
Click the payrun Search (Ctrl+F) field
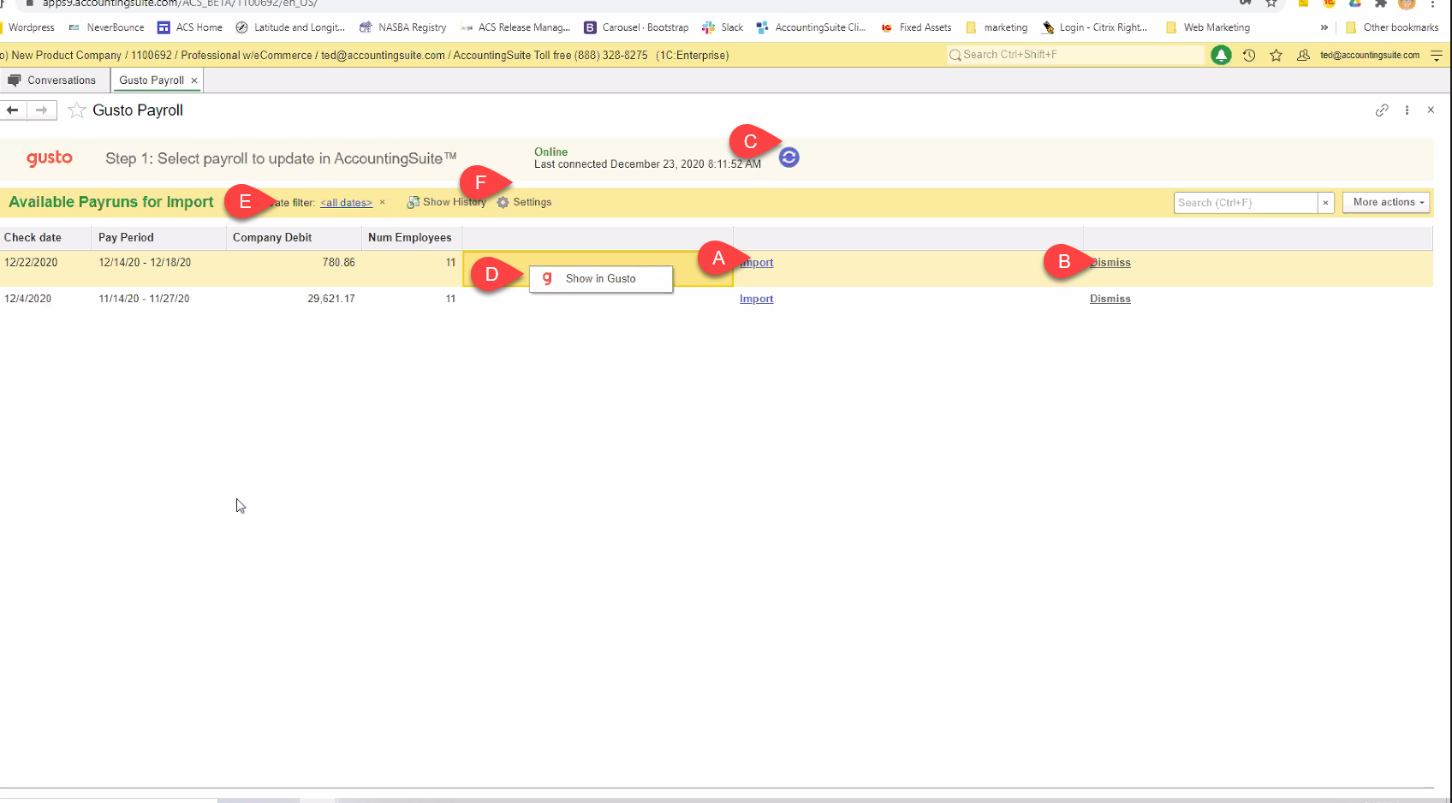coord(1245,203)
